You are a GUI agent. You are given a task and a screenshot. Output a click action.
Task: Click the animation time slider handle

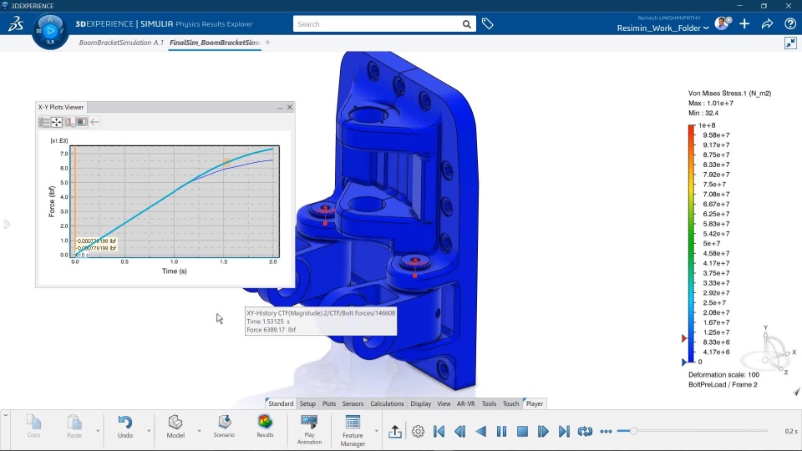point(633,431)
